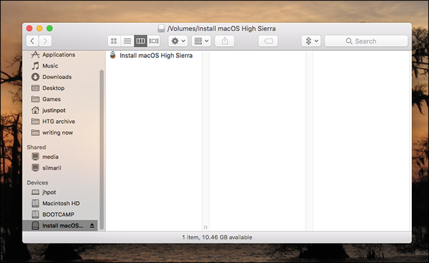The height and width of the screenshot is (263, 429).
Task: Click the status bar item count text
Action: click(217, 237)
